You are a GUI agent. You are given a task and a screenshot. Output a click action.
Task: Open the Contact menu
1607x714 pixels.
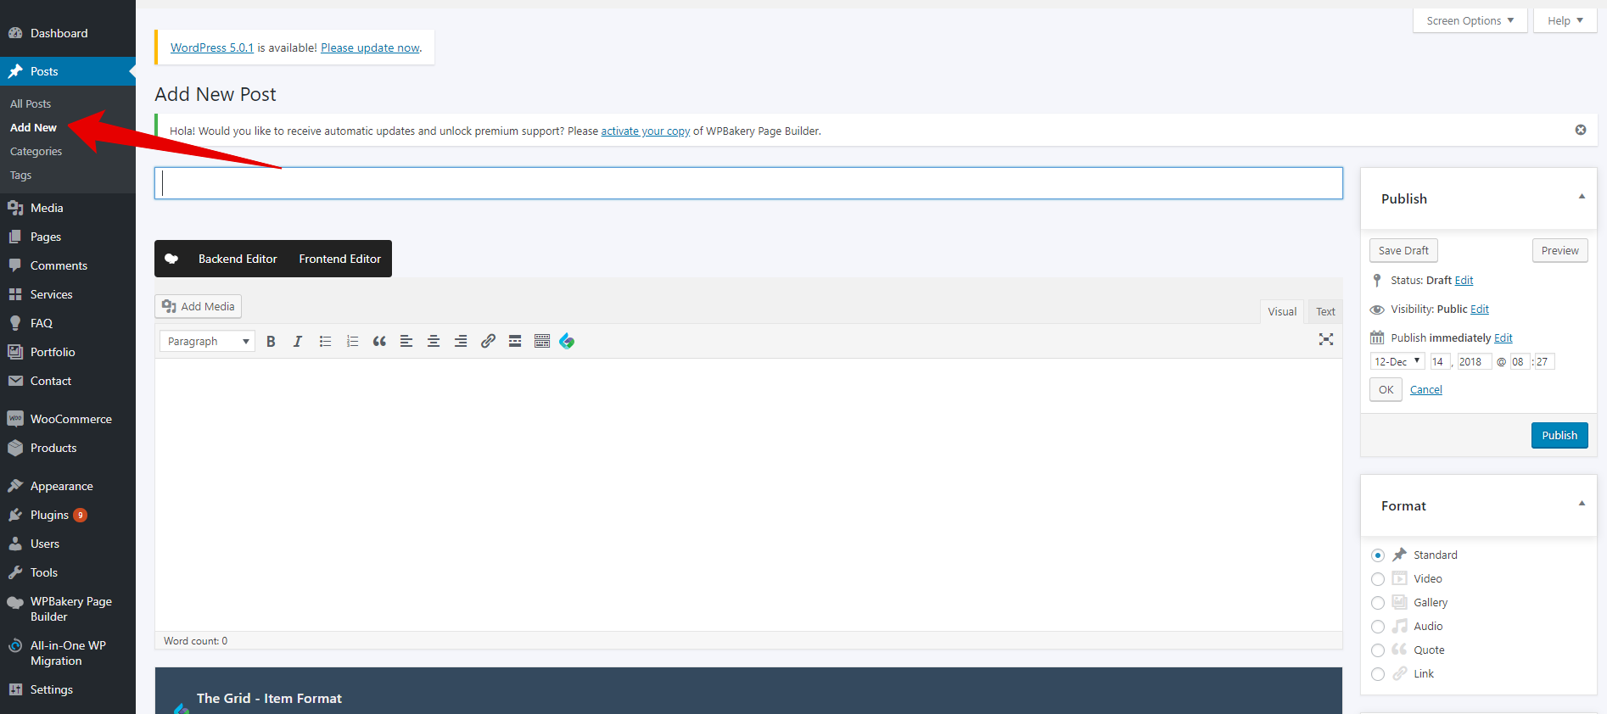pos(68,381)
